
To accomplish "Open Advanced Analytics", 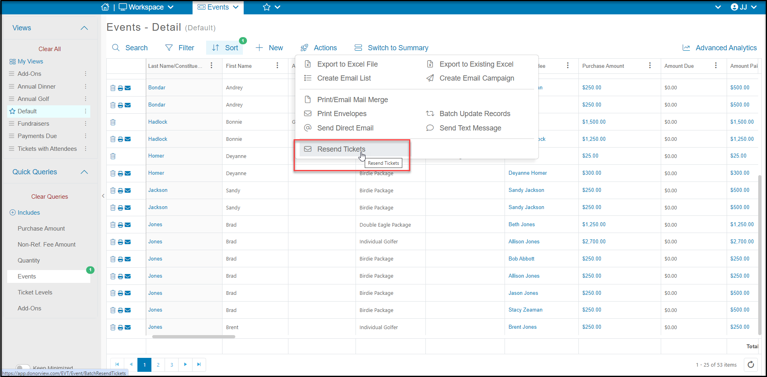I will pos(719,48).
